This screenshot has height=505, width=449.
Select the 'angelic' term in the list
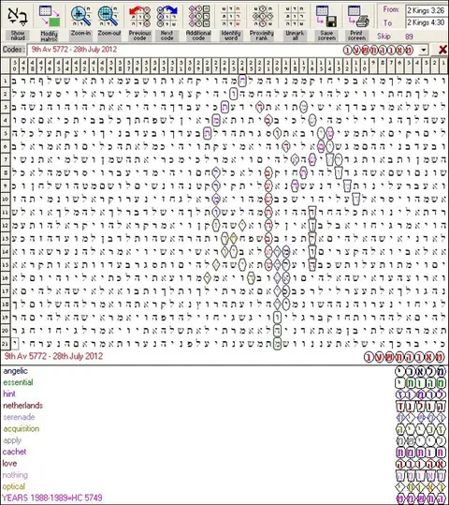(x=15, y=371)
